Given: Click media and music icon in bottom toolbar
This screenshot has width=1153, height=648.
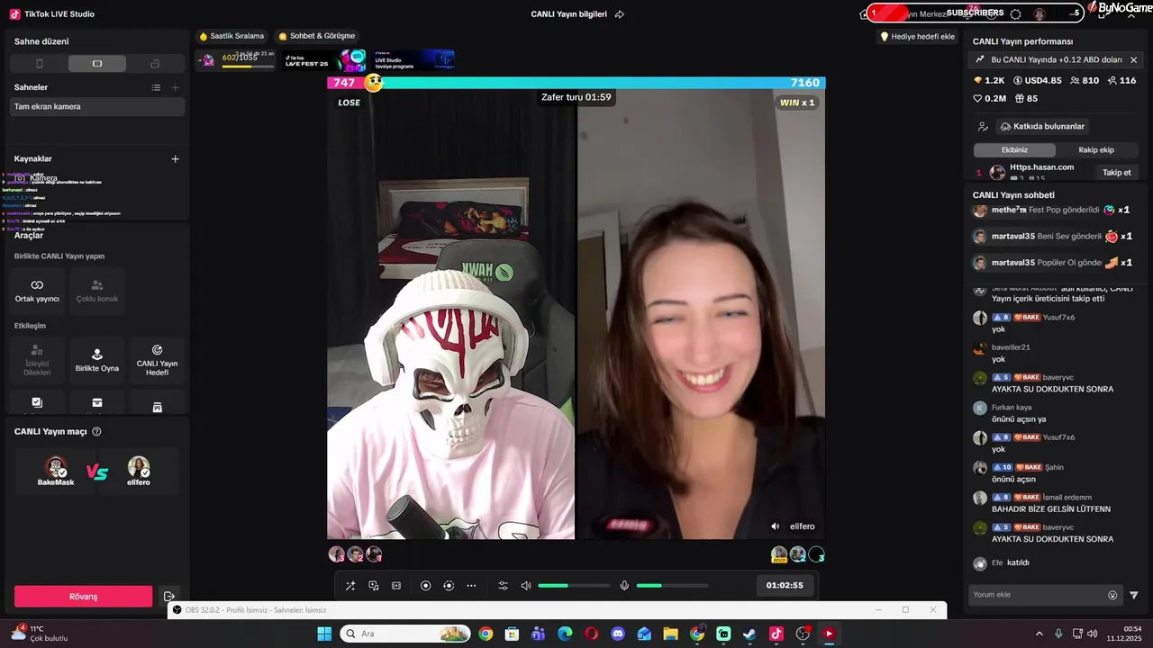Looking at the screenshot, I should [374, 586].
